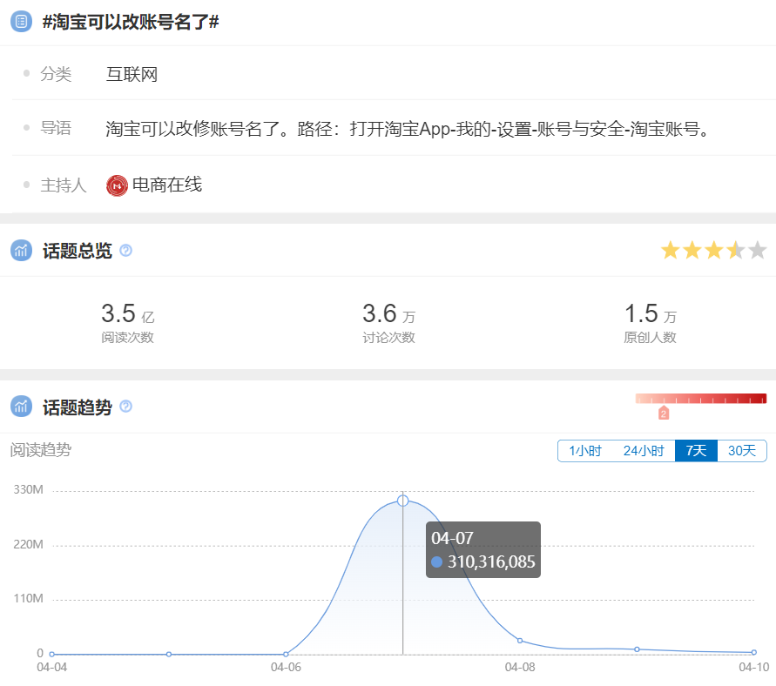The image size is (776, 686).
Task: Switch trend range to 1小时
Action: (x=585, y=451)
